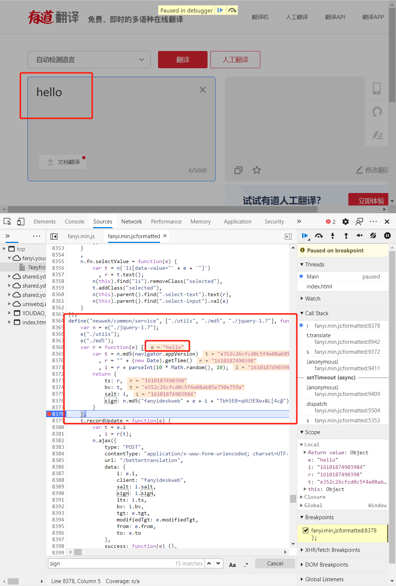The width and height of the screenshot is (396, 586).
Task: Open customer service headset icon
Action: tap(377, 112)
